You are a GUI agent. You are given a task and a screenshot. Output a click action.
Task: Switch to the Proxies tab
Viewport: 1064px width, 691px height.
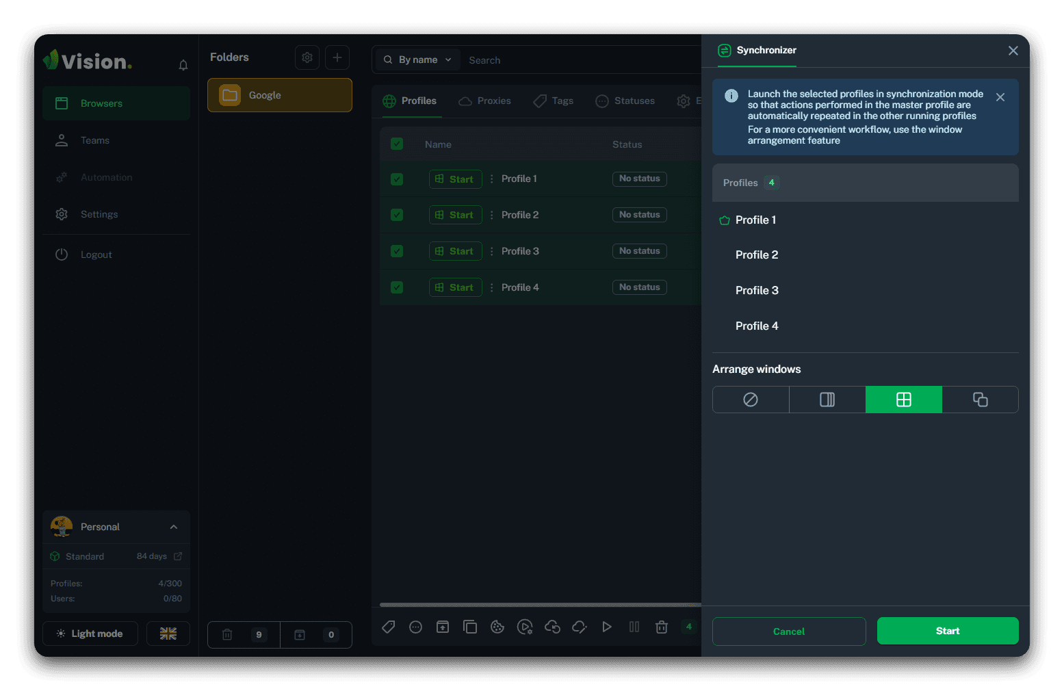click(485, 101)
